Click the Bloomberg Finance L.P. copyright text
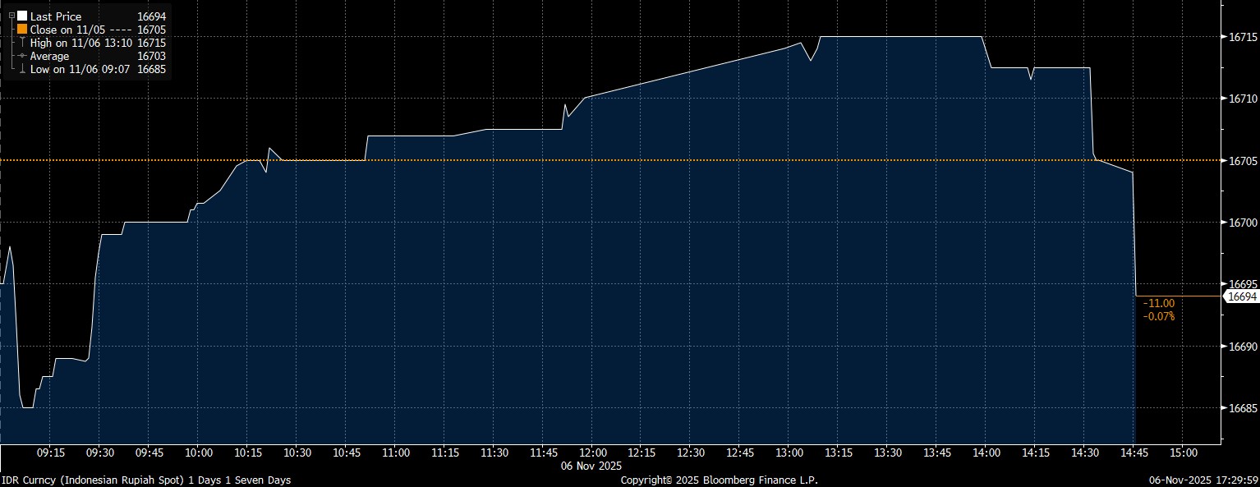1260x487 pixels. coord(719,480)
